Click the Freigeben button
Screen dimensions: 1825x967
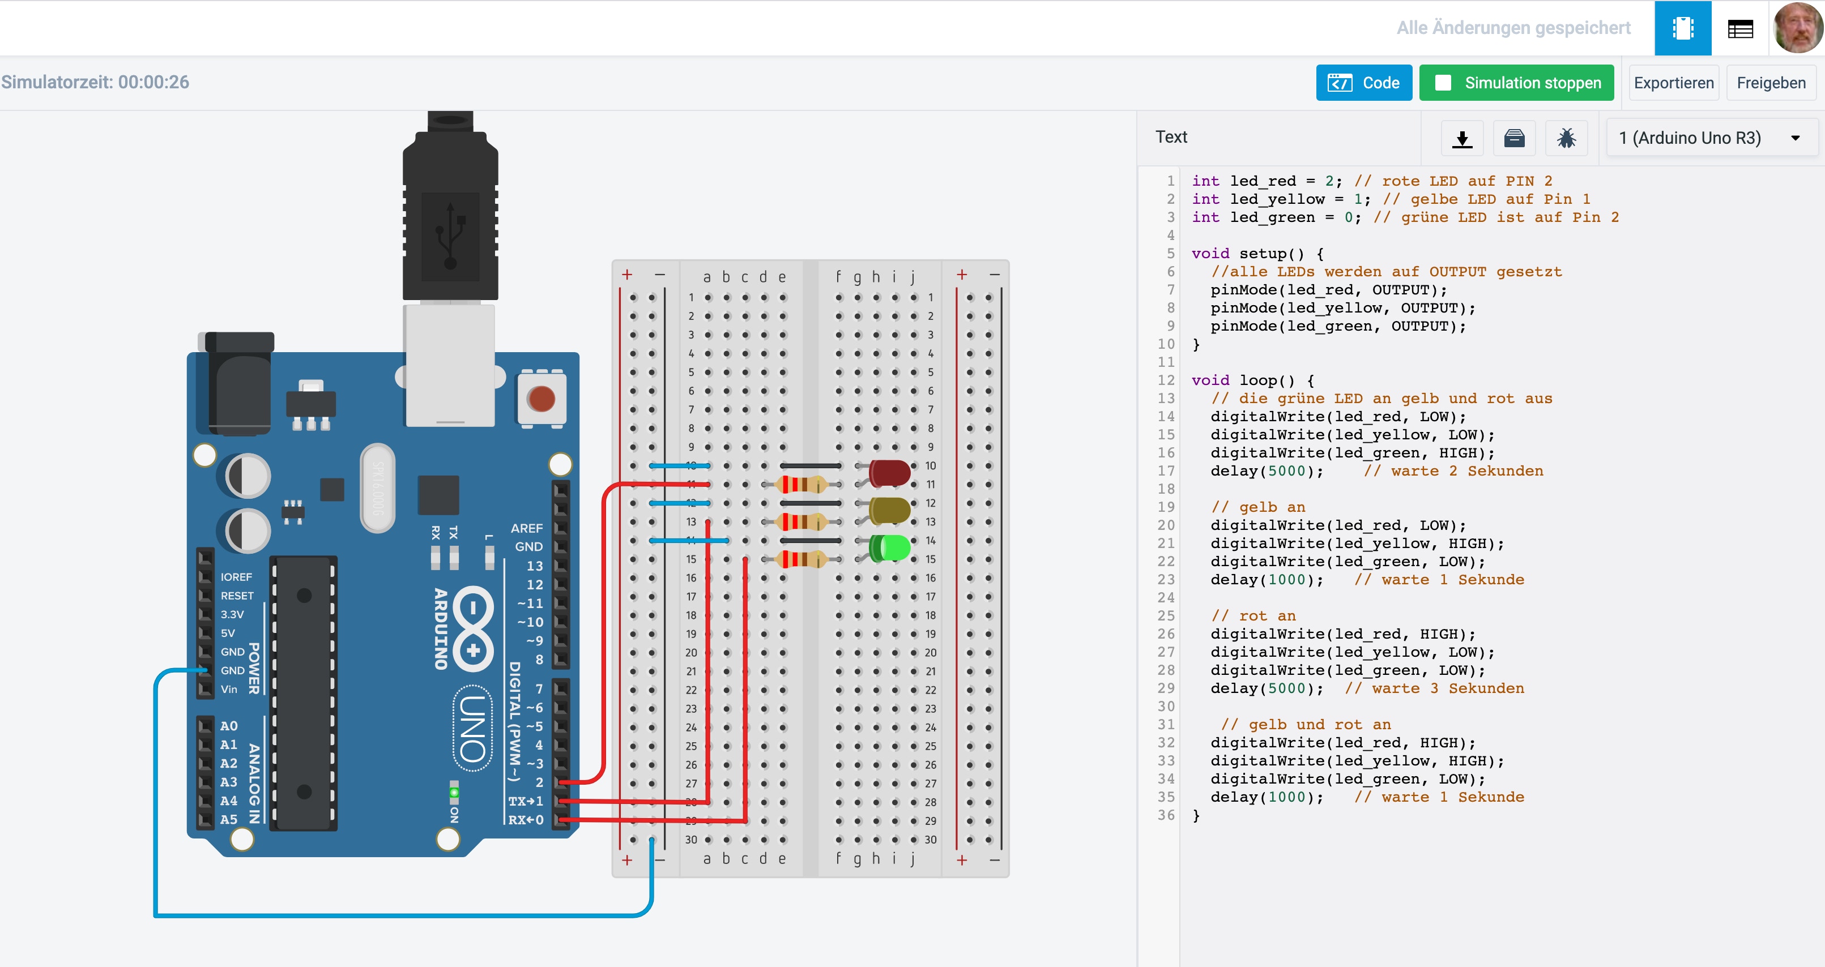[x=1771, y=83]
